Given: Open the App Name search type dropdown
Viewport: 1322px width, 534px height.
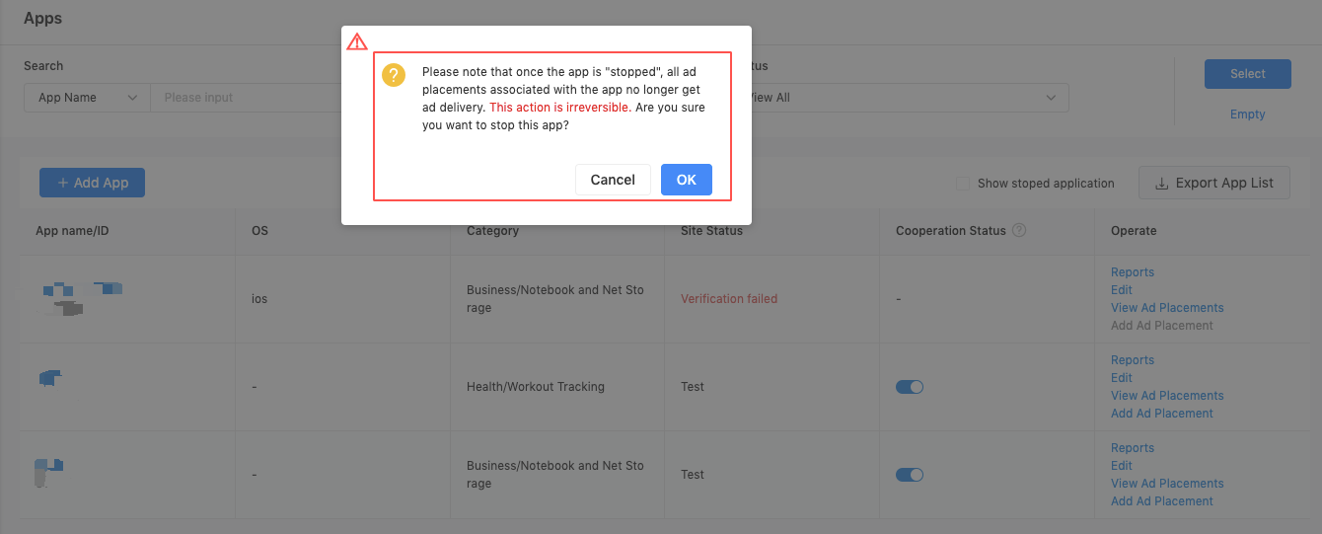Looking at the screenshot, I should 87,98.
